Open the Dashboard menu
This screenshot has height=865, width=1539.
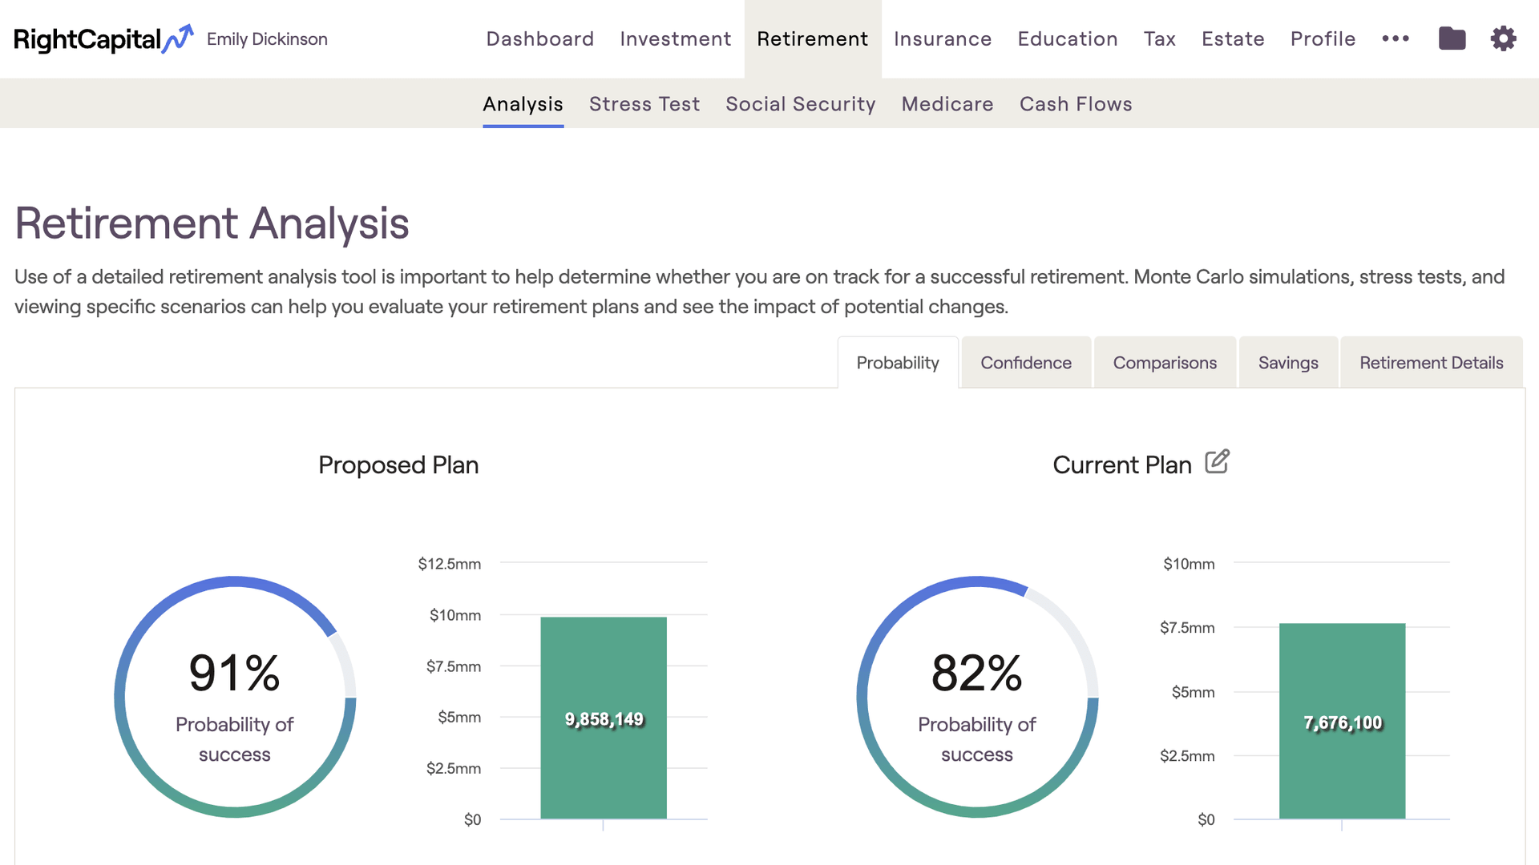coord(539,38)
